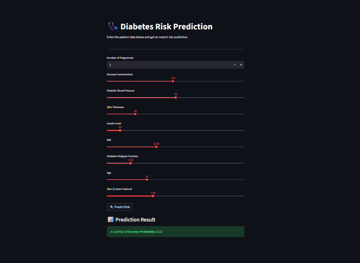Click the bar chart icon beside Prediction Result

click(110, 220)
